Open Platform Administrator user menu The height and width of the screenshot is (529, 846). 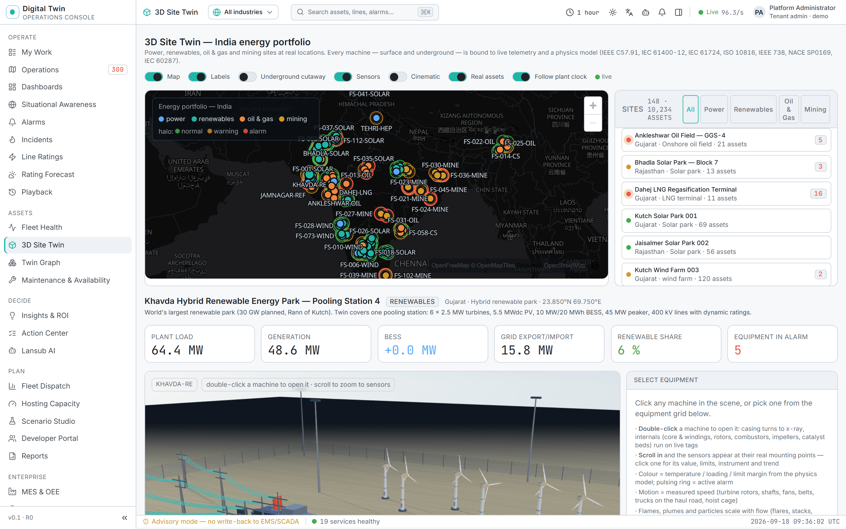[x=795, y=12]
